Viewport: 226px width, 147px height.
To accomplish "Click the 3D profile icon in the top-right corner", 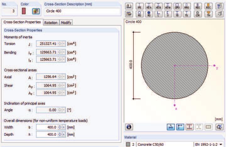I will [219, 6].
